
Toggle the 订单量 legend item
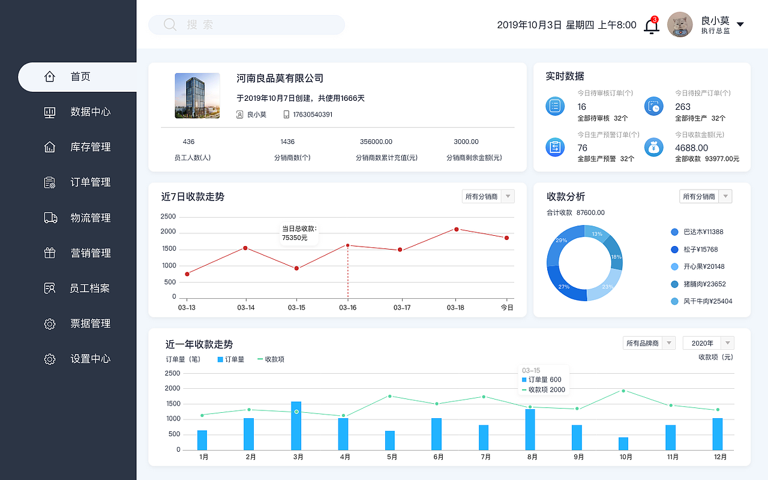[232, 361]
